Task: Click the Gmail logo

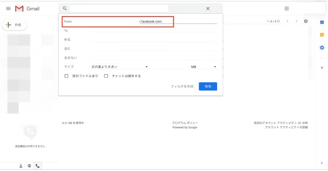Action: click(27, 9)
